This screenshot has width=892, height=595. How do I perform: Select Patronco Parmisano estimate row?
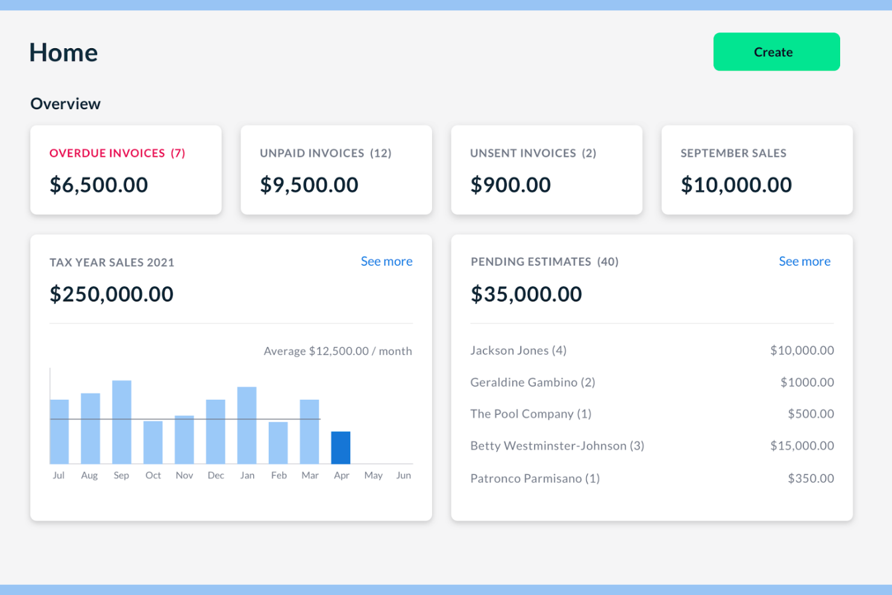tap(535, 478)
